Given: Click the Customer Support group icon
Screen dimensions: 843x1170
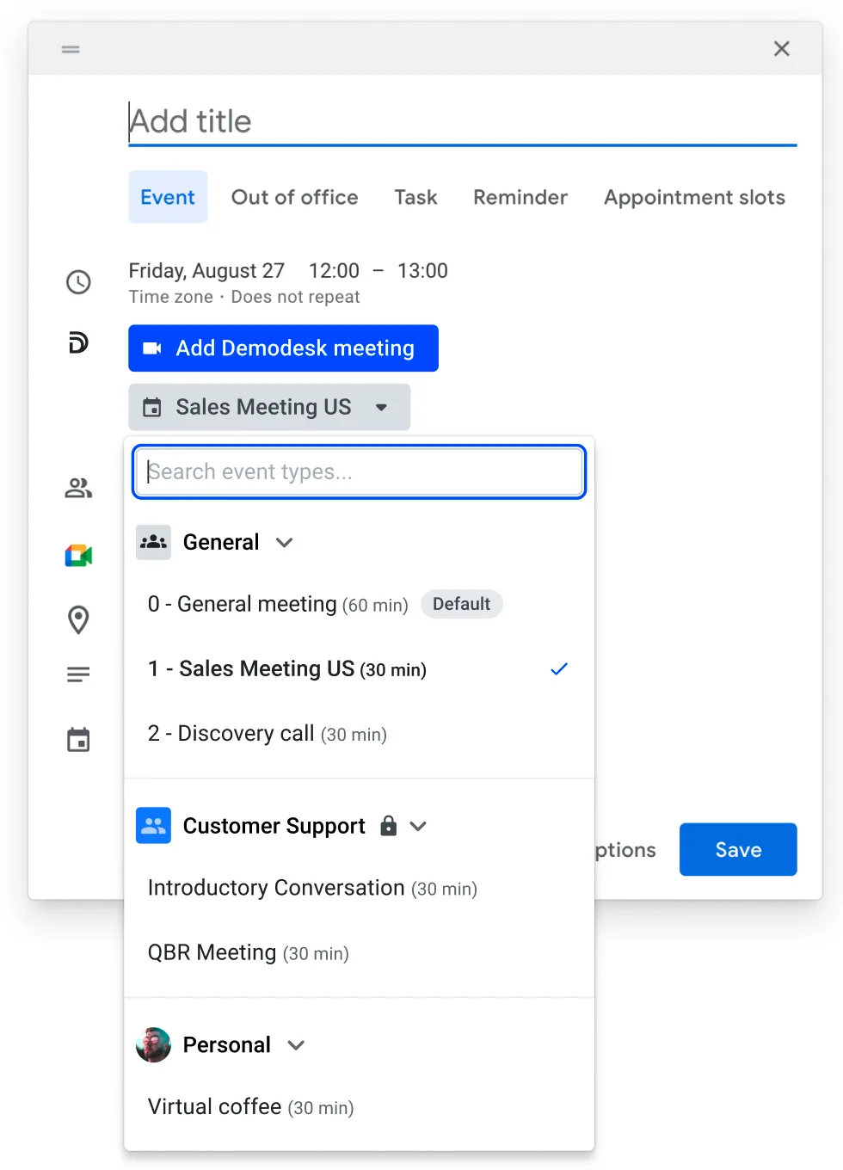Looking at the screenshot, I should (153, 826).
